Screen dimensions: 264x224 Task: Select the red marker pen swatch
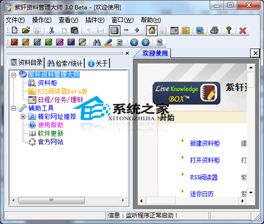[x=14, y=42]
